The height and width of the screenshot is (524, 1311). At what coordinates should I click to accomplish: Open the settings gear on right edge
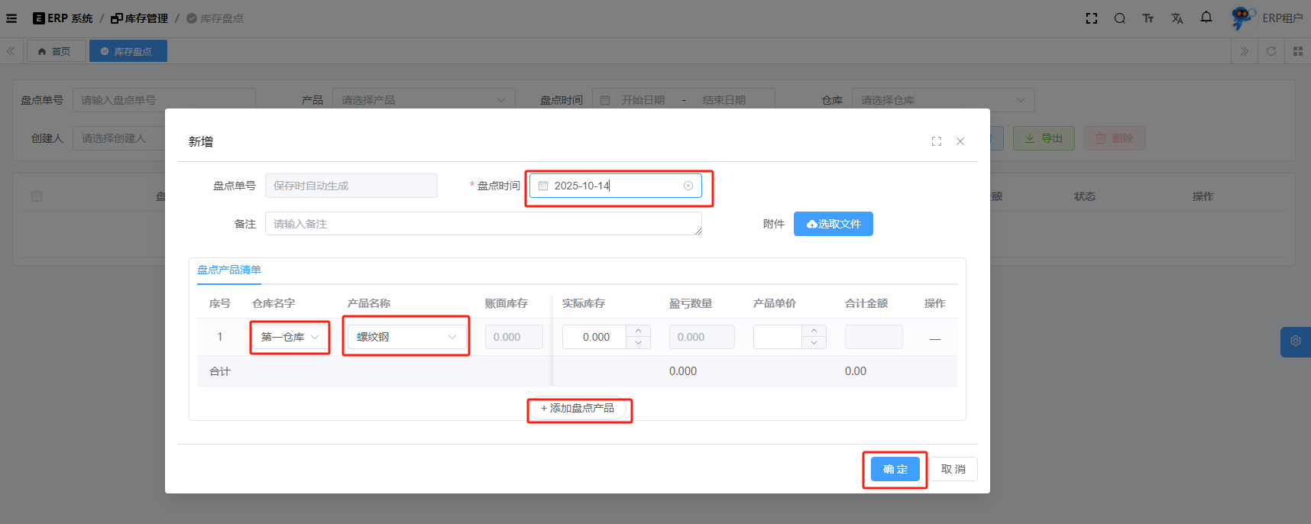[1295, 341]
